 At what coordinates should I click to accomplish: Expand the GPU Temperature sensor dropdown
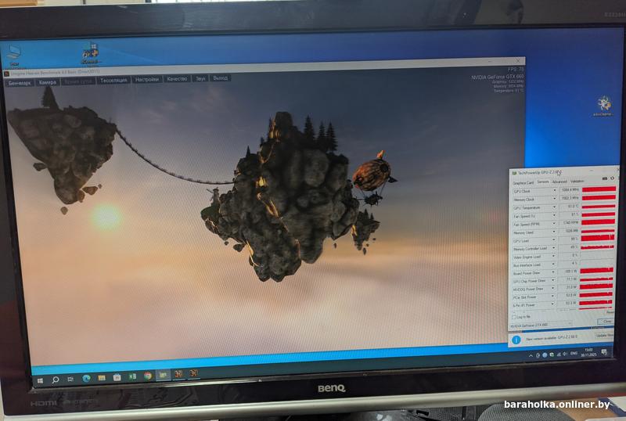click(555, 207)
